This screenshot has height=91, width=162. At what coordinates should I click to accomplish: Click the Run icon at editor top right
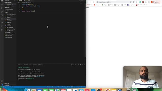coord(80,1)
